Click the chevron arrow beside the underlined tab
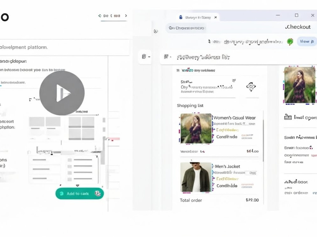The height and width of the screenshot is (237, 317). [x=126, y=15]
